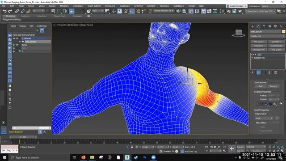286x161 pixels.
Task: Open the View reference coordinate system dropdown
Action: click(97, 11)
